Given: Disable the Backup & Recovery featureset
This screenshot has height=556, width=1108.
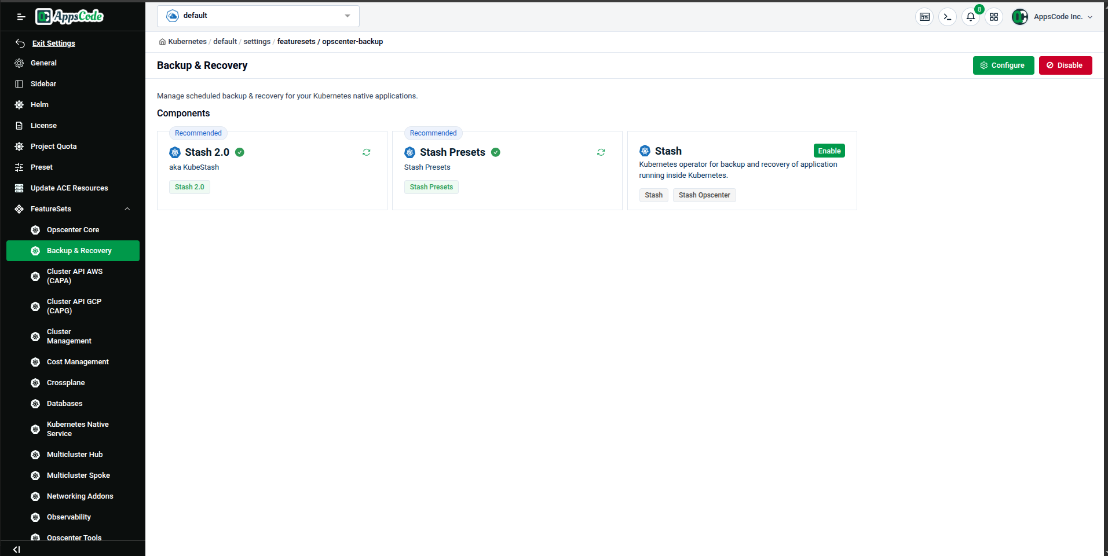Looking at the screenshot, I should tap(1065, 65).
